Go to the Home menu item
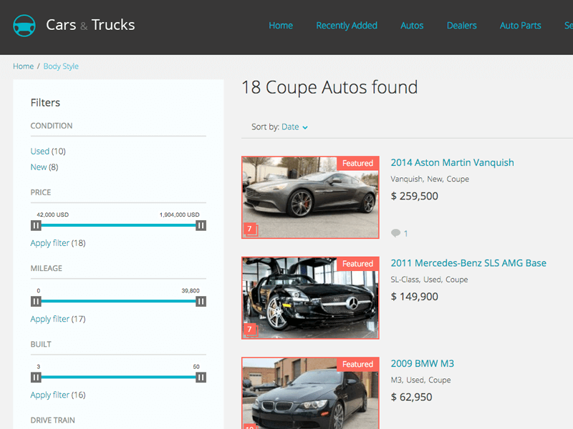This screenshot has width=573, height=429. tap(281, 26)
